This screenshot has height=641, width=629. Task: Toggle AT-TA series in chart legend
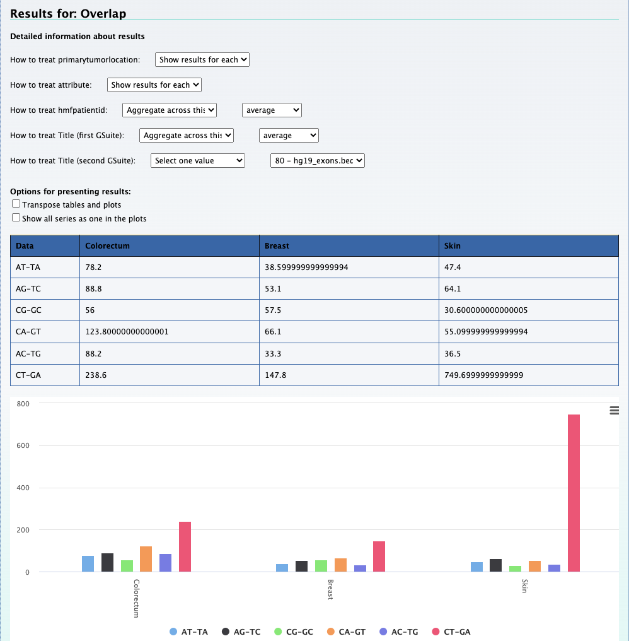point(189,632)
